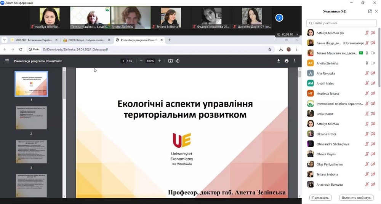Click the Найти участника search field

pyautogui.click(x=342, y=23)
